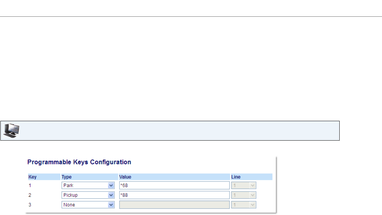The width and height of the screenshot is (382, 215).
Task: Click the Value field containing *88
Action: tap(174, 195)
